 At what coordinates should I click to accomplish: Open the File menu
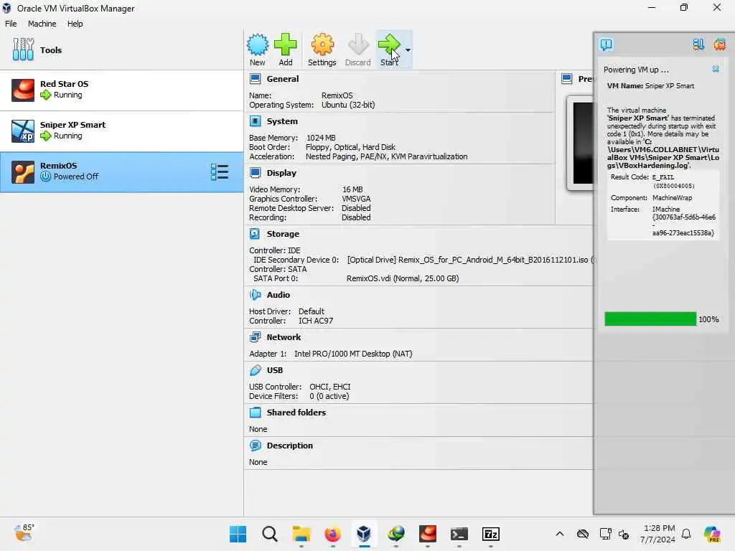pos(11,24)
